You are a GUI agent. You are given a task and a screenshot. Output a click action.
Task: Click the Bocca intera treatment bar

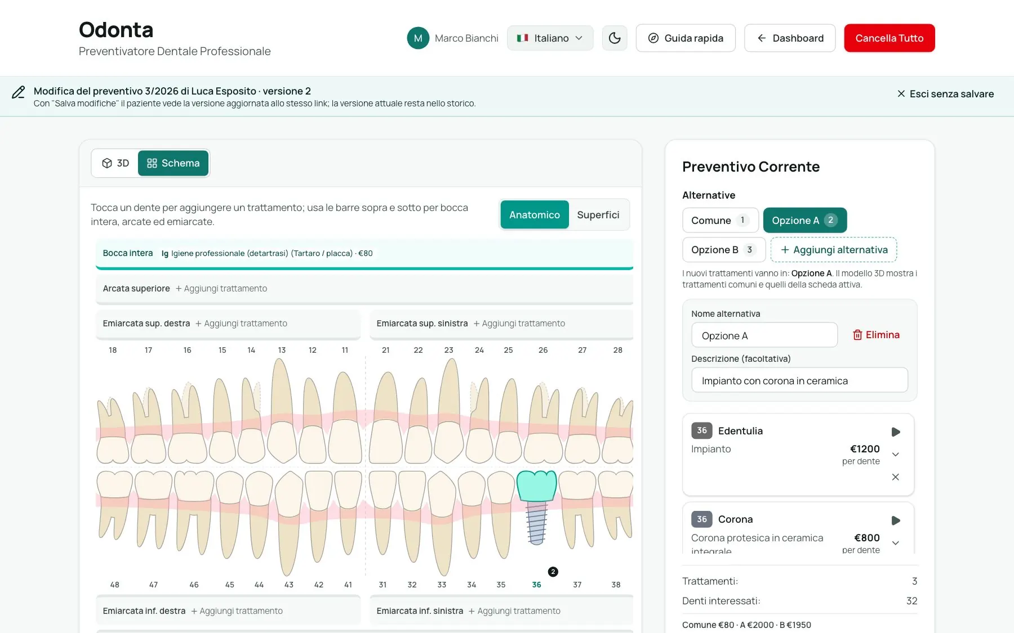click(364, 254)
